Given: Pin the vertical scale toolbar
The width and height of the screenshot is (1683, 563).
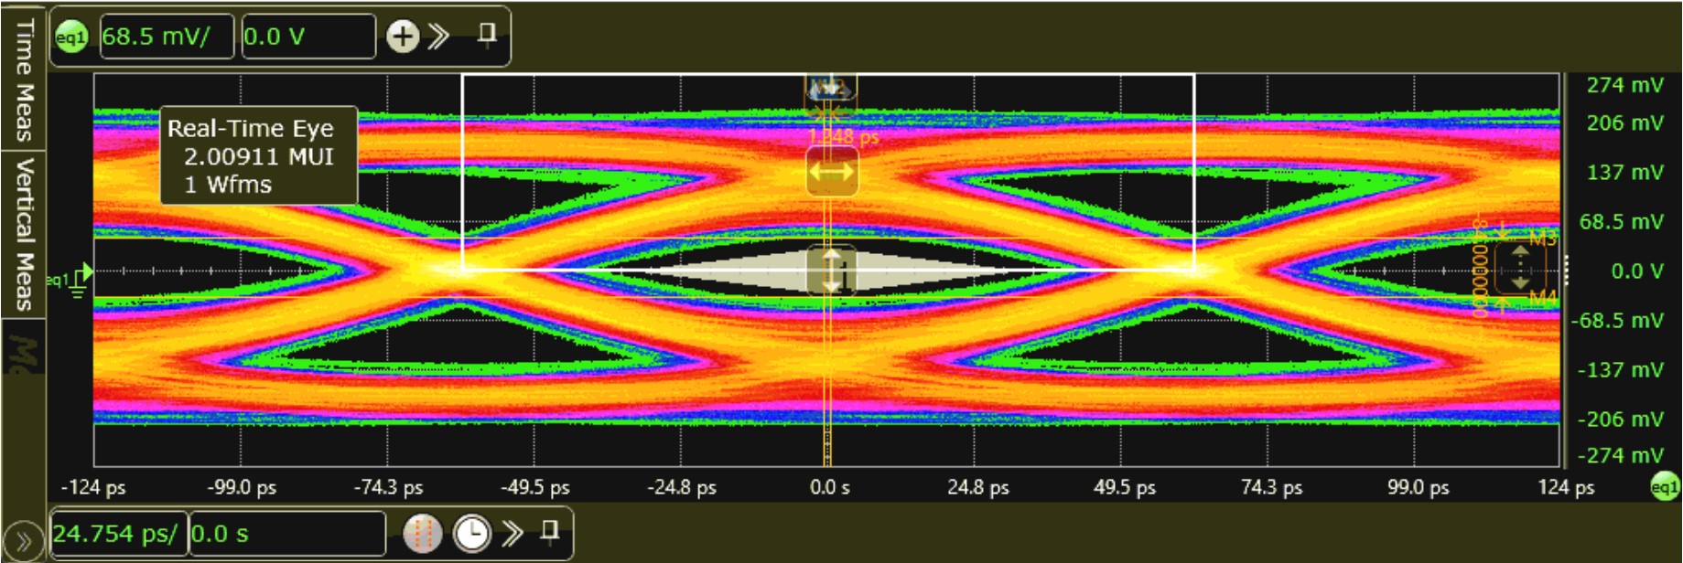Looking at the screenshot, I should [487, 36].
